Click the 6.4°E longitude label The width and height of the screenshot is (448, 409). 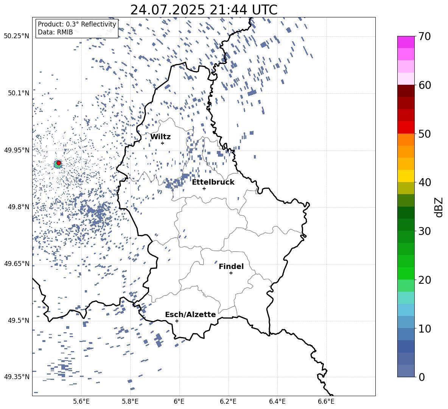pos(277,401)
